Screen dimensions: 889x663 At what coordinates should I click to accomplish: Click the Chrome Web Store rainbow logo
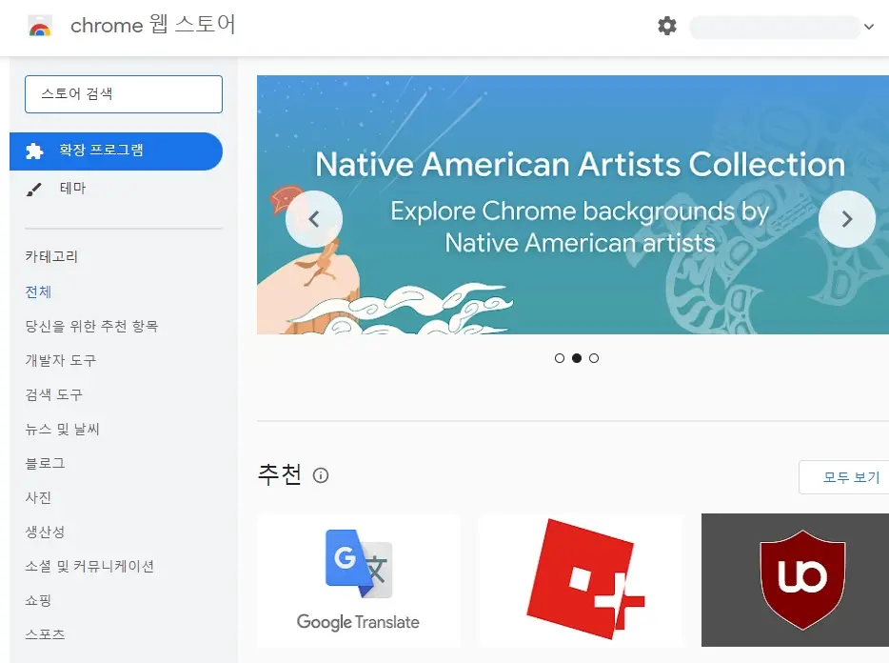point(40,26)
